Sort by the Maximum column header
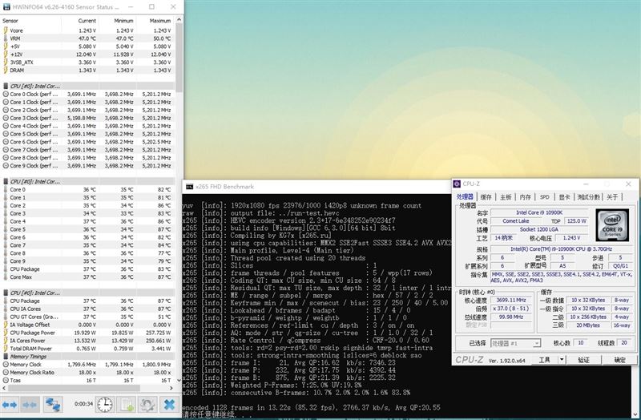641x420 pixels. click(x=154, y=21)
